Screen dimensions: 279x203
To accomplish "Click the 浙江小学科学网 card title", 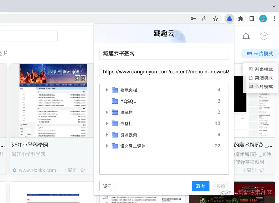I will pyautogui.click(x=30, y=145).
